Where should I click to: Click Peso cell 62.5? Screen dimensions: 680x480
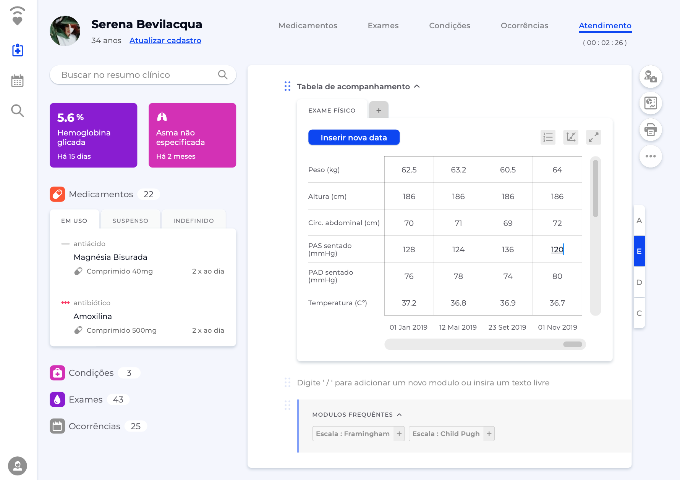click(409, 170)
